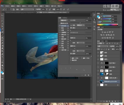Enable the Flip Y Jitter checkbox
124x105 pixels.
tap(82, 58)
